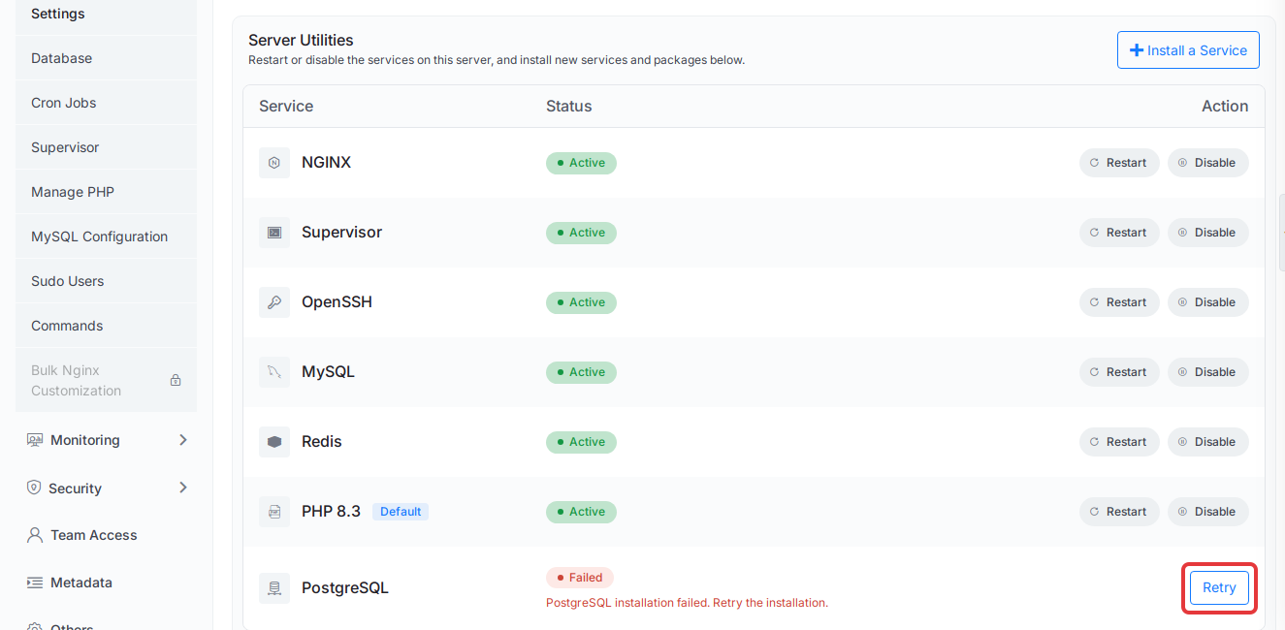Click the MySQL service name
1285x630 pixels.
coord(328,372)
